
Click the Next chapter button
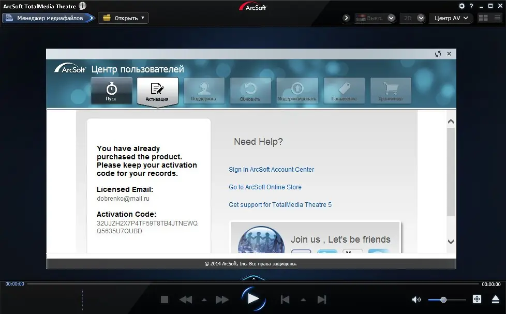tap(322, 300)
